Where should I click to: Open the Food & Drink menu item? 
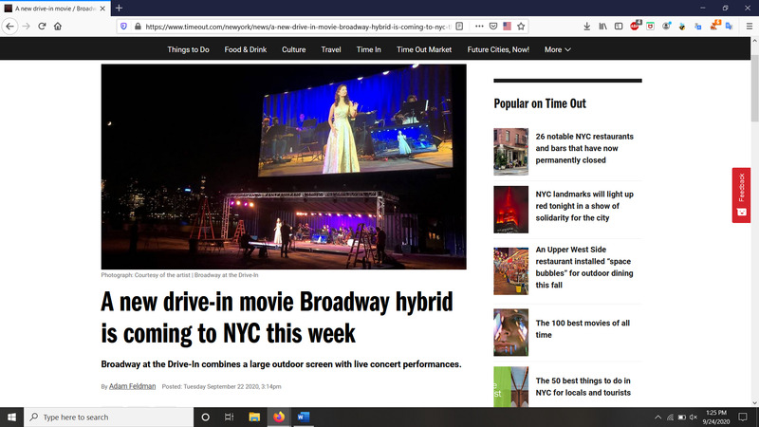(x=247, y=49)
